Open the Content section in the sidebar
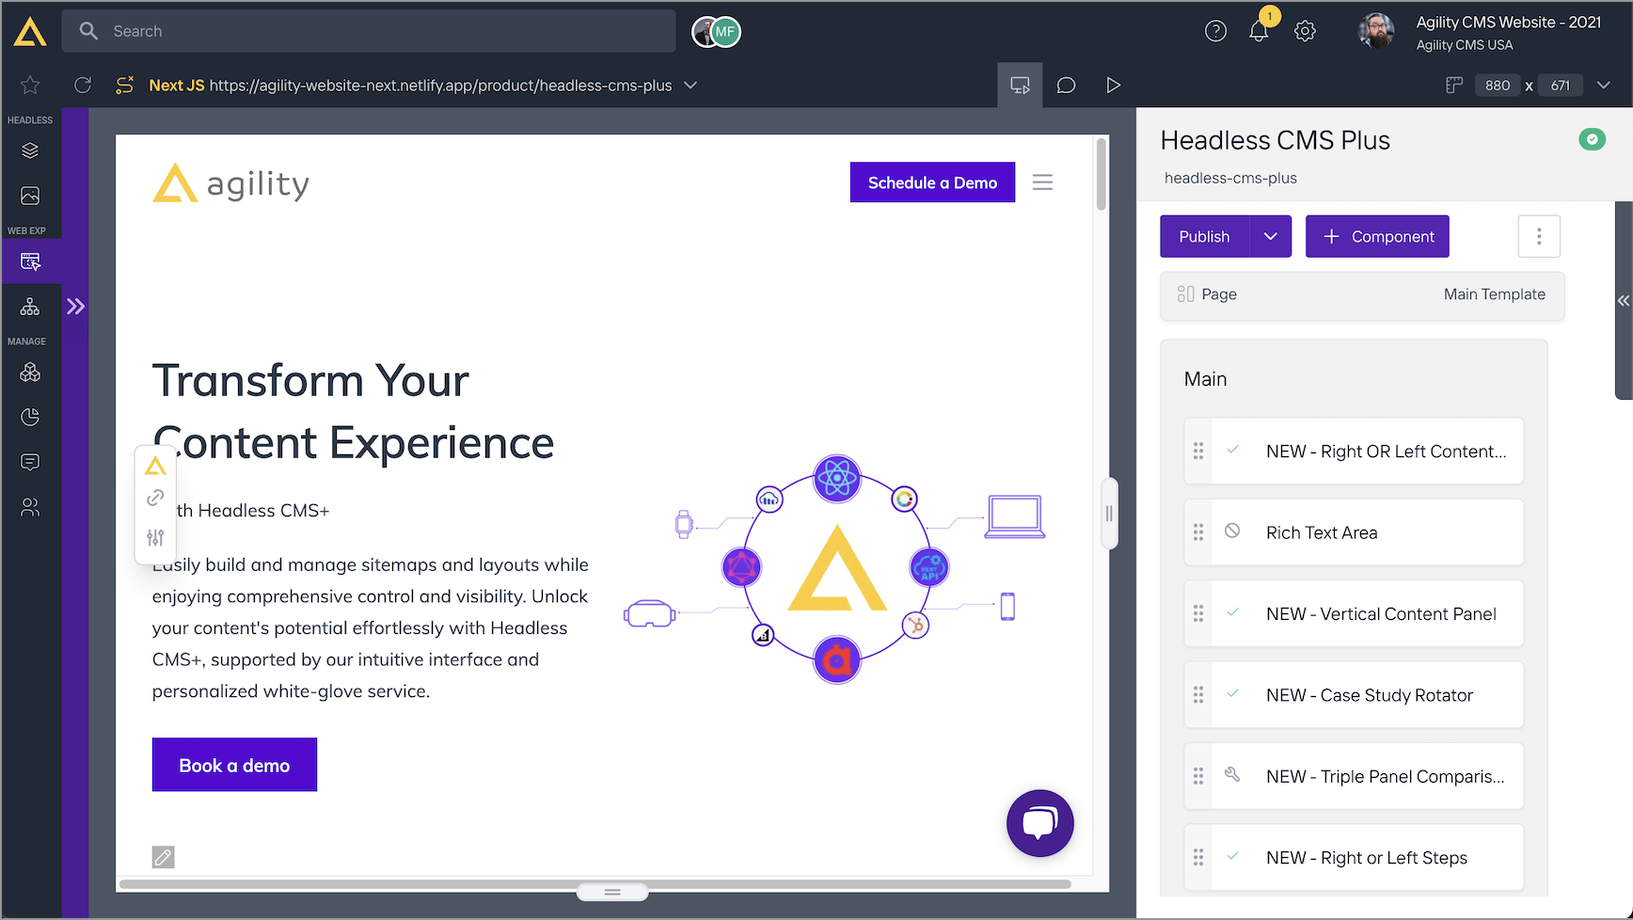 tap(30, 151)
